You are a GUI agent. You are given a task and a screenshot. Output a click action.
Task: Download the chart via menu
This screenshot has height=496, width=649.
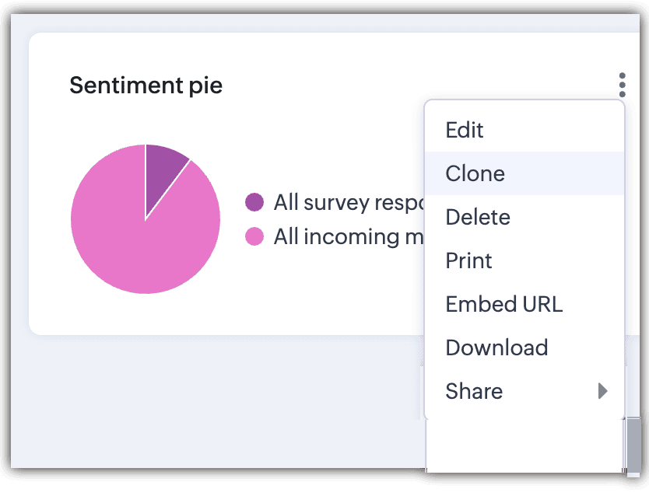[x=496, y=348]
